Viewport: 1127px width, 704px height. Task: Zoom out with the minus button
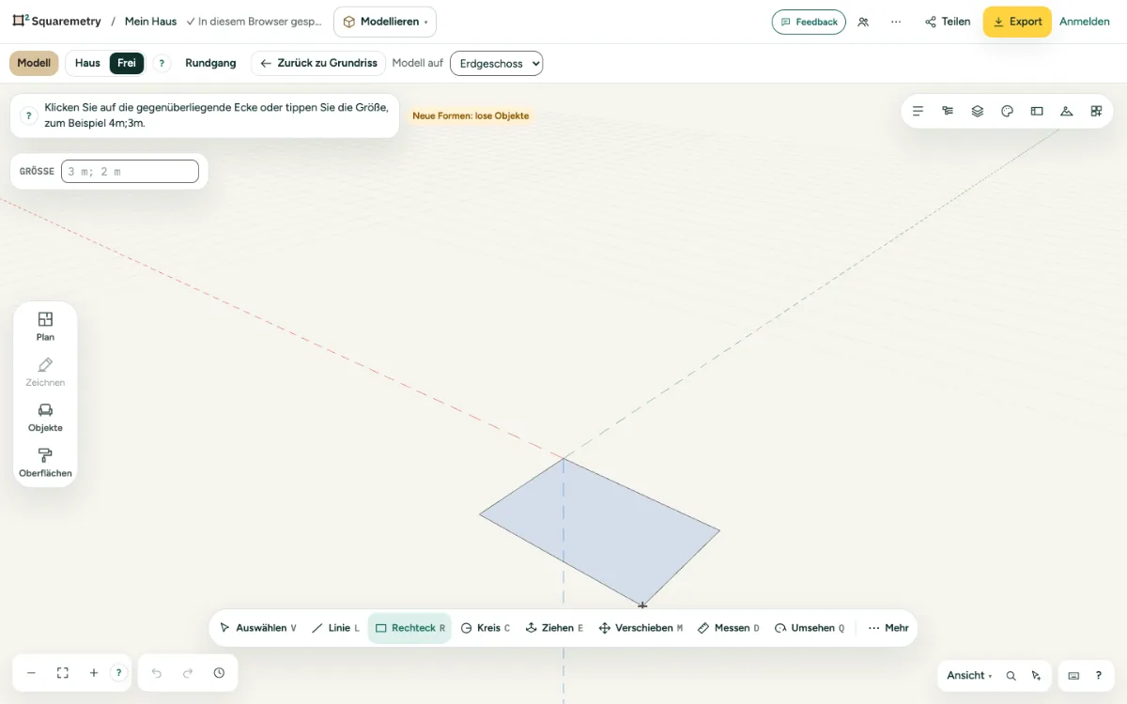pyautogui.click(x=31, y=673)
